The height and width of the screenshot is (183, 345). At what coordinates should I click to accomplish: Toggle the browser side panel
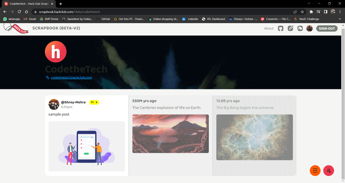325,12
